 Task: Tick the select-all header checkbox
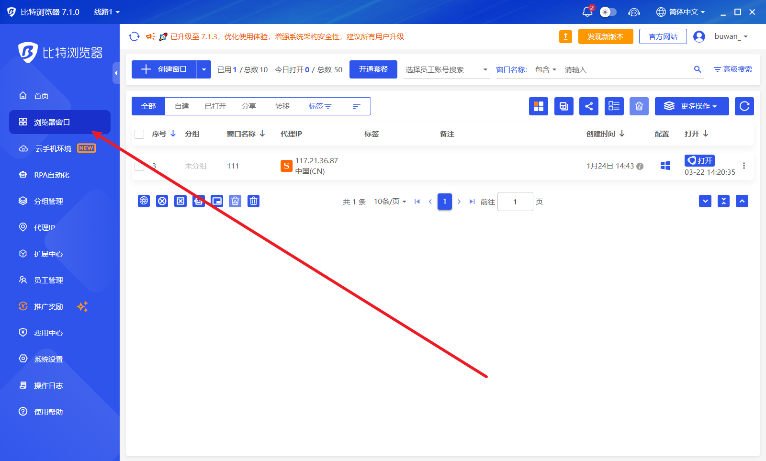pyautogui.click(x=139, y=134)
